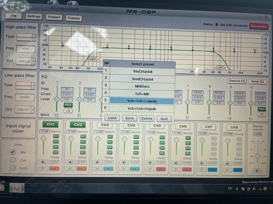Mute CH8 with its speaker icon
The width and height of the screenshot is (273, 204).
click(x=227, y=164)
